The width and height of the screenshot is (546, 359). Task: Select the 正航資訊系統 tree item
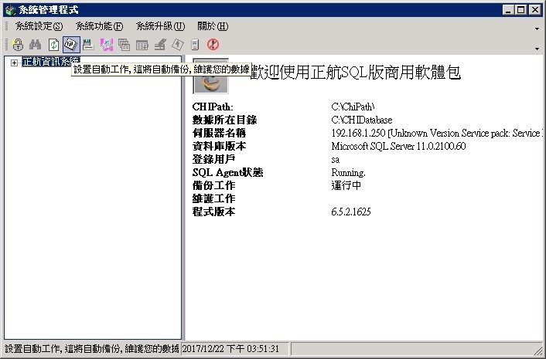coord(51,62)
